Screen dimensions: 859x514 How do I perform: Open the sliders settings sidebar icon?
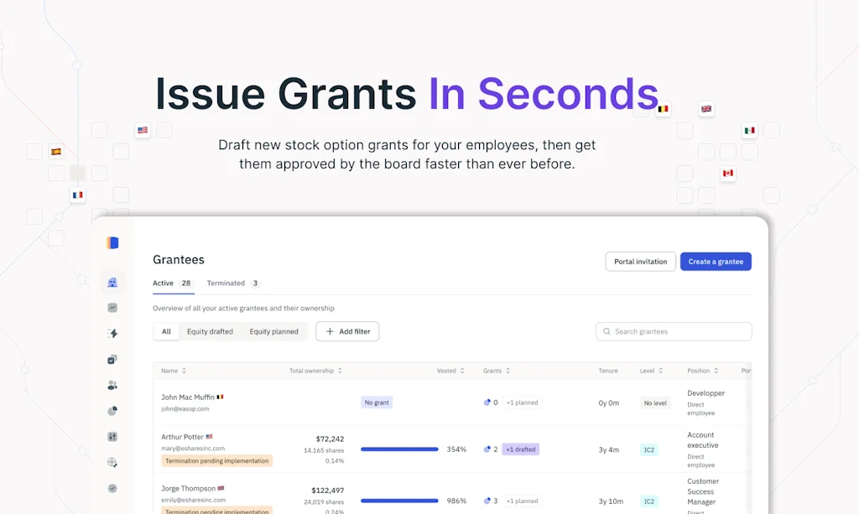(x=112, y=437)
